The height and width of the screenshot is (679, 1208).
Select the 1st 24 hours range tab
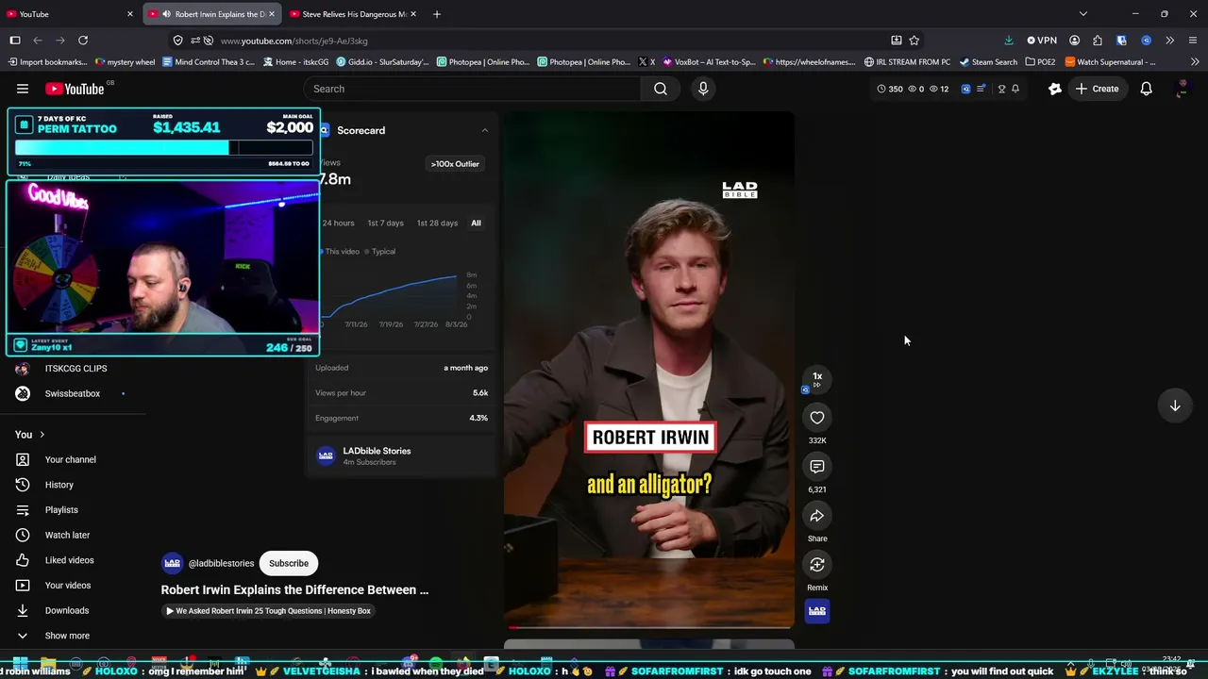(338, 224)
